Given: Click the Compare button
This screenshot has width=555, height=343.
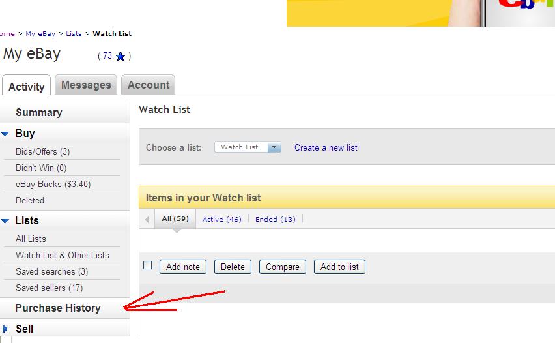Looking at the screenshot, I should (283, 267).
